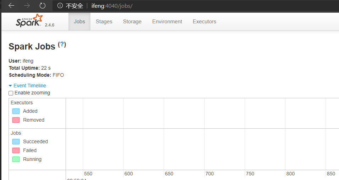Click the Succeeded jobs blue swatch
This screenshot has width=339, height=180.
16,141
